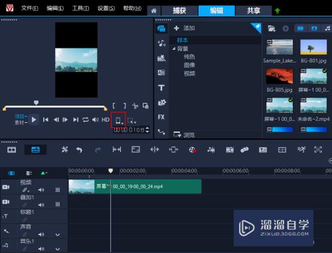
Task: Set mark-in bracket
Action: pos(114,106)
